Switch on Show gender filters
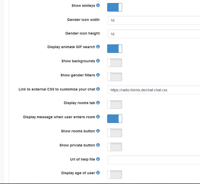The image size is (200, 184). pos(115,77)
